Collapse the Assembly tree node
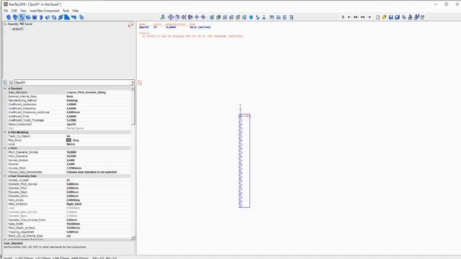 pyautogui.click(x=5, y=24)
